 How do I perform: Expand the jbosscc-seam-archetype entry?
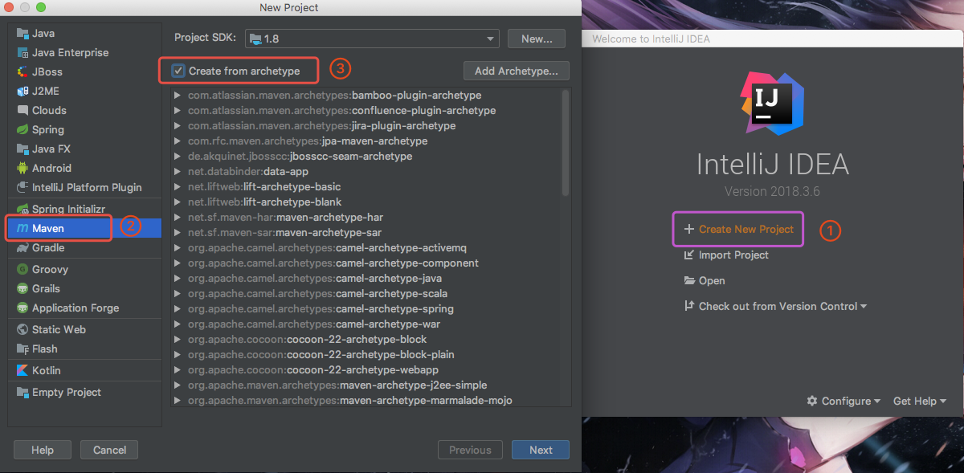(178, 157)
